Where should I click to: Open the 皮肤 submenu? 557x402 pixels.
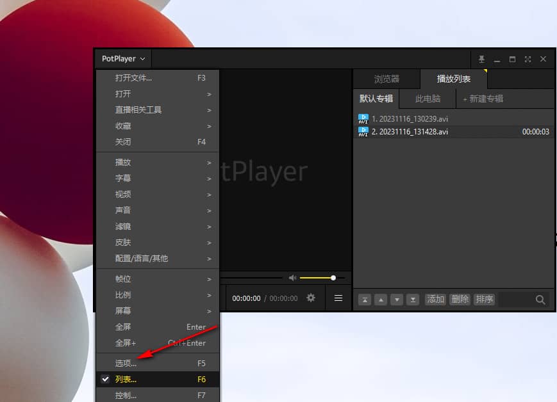click(x=158, y=243)
